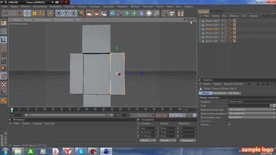276x155 pixels.
Task: Toggle the Рентген checkbox
Action: point(229,124)
